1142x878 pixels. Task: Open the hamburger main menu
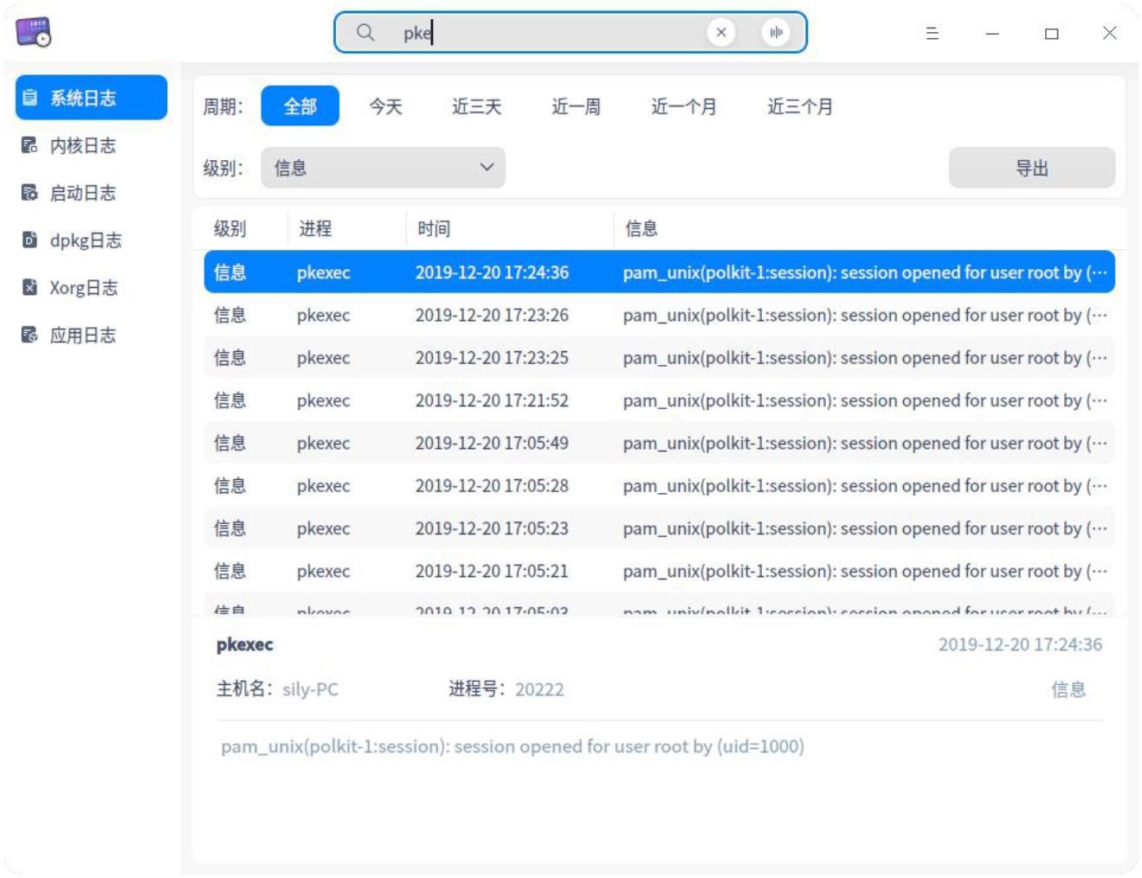[x=932, y=33]
